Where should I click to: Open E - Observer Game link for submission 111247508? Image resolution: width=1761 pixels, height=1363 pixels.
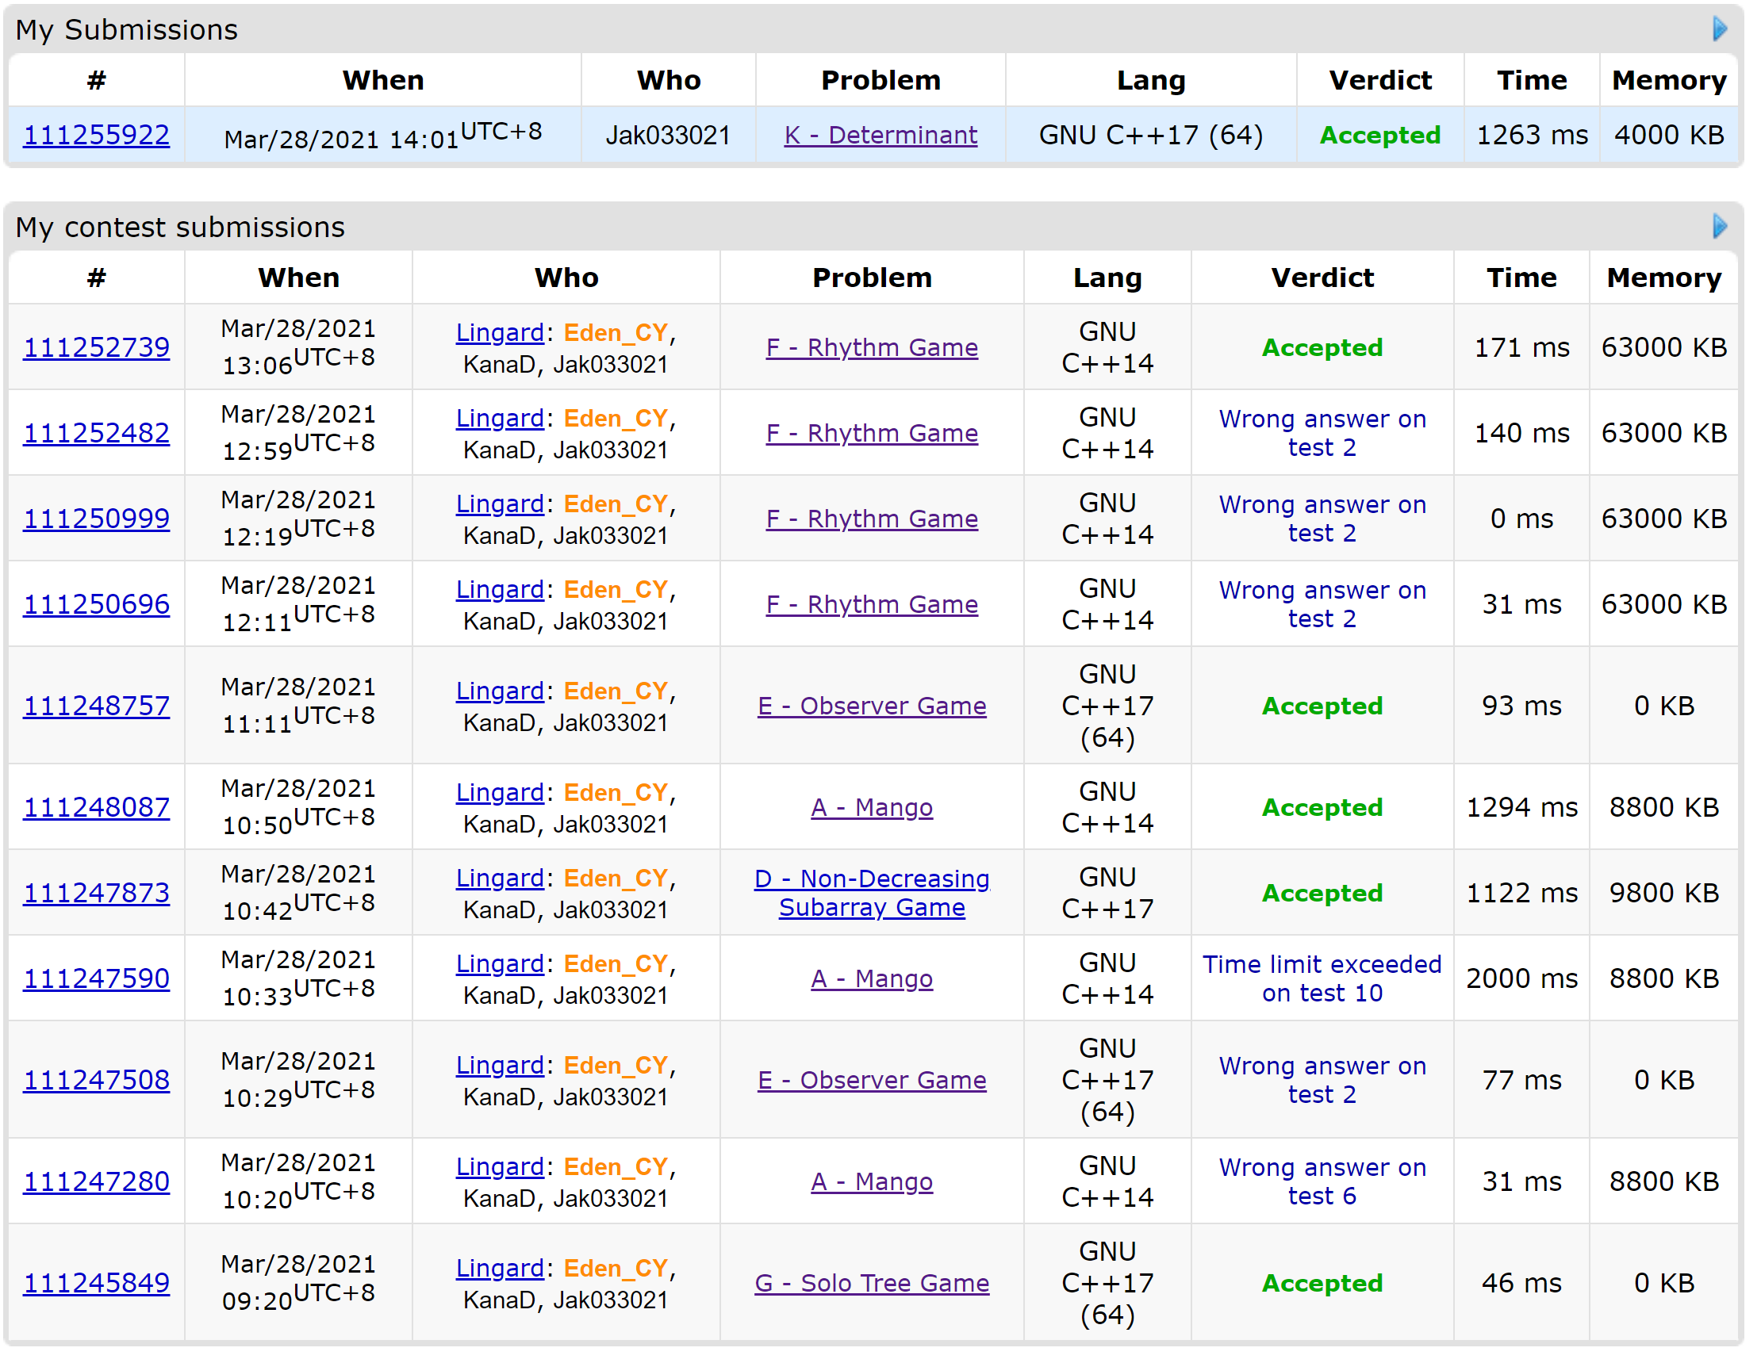872,1079
